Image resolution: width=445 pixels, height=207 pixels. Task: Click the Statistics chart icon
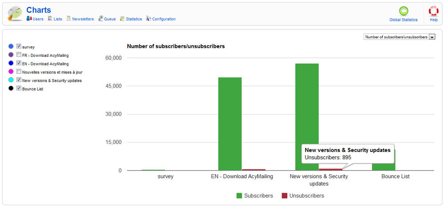tap(122, 19)
